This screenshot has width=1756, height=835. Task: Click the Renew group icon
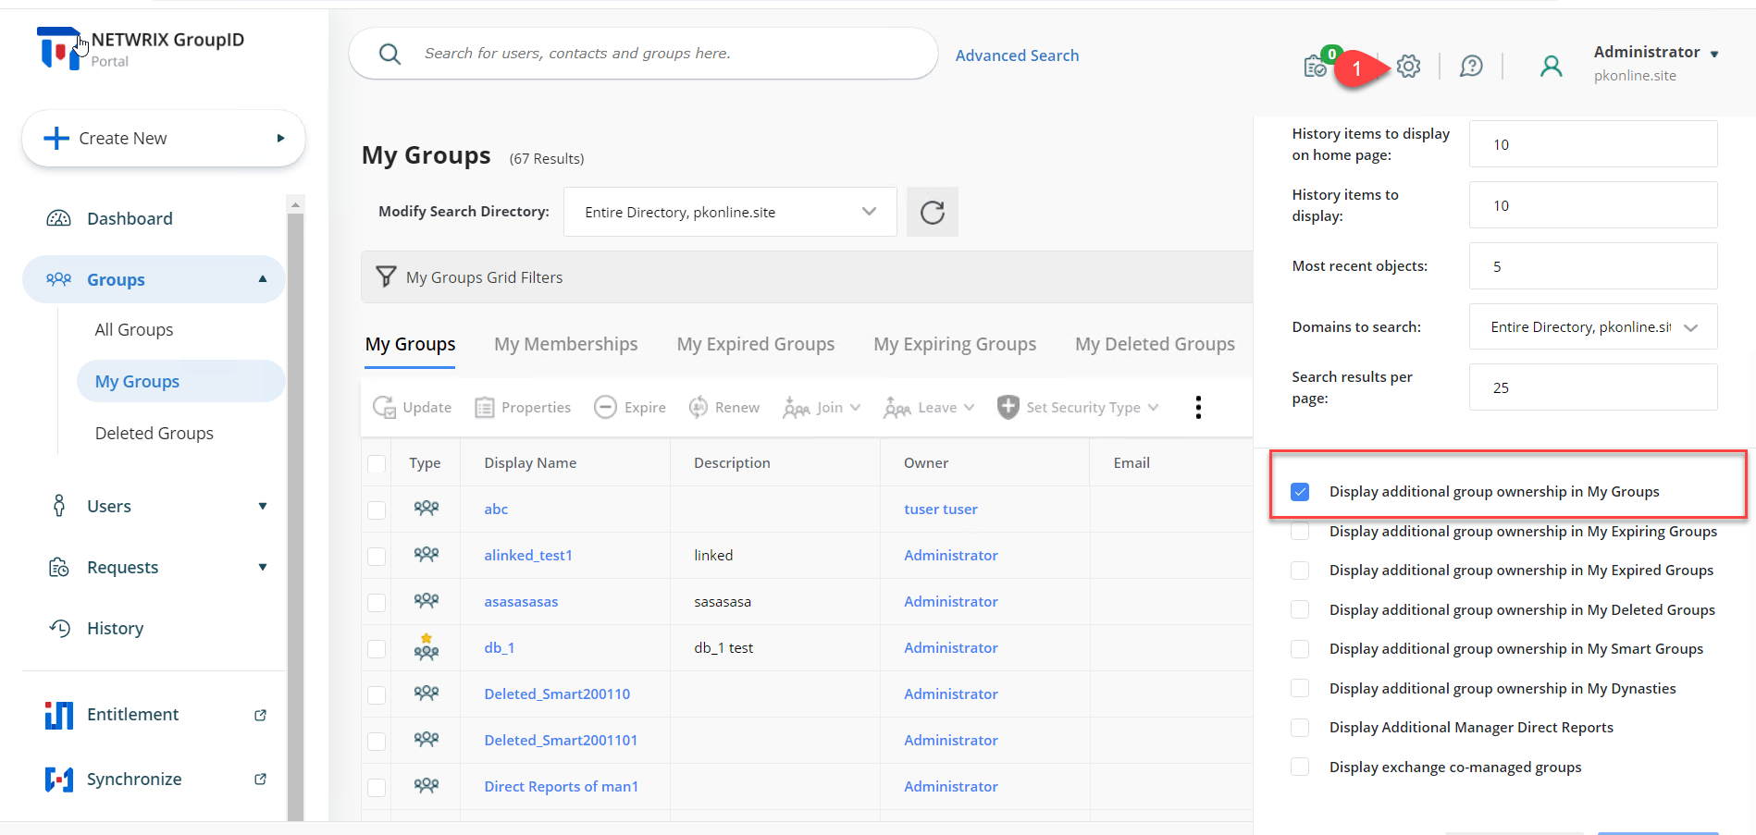(699, 407)
